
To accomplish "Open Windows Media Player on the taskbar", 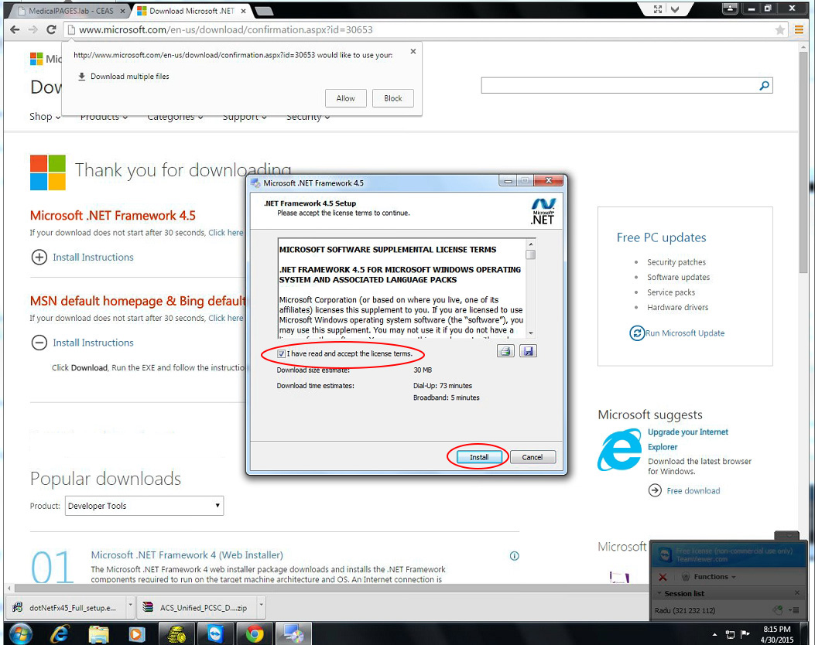I will (x=137, y=634).
